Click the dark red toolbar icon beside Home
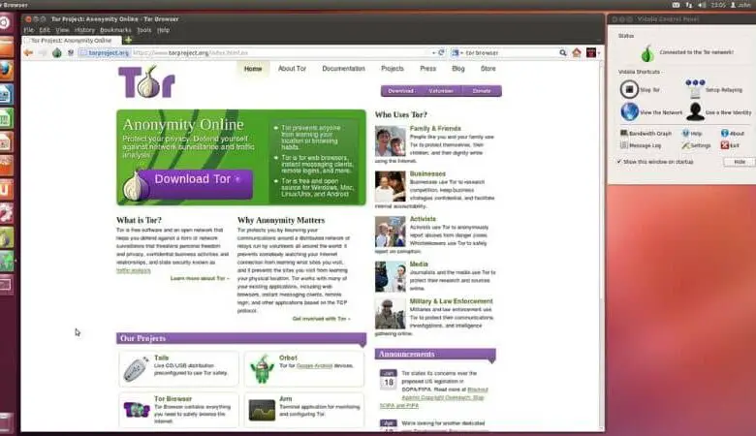This screenshot has width=756, height=436. click(591, 52)
